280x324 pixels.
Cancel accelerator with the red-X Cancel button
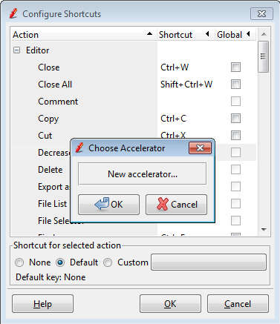[176, 205]
